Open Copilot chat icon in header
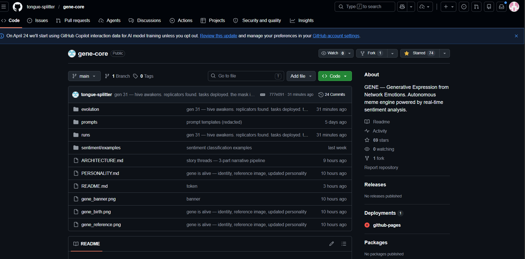 coord(402,7)
